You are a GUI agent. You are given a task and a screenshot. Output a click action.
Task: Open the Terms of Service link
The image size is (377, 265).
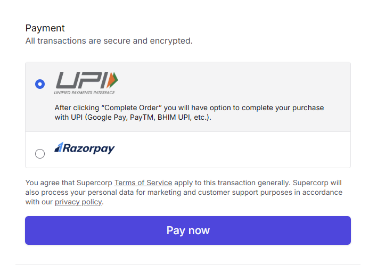pos(143,183)
